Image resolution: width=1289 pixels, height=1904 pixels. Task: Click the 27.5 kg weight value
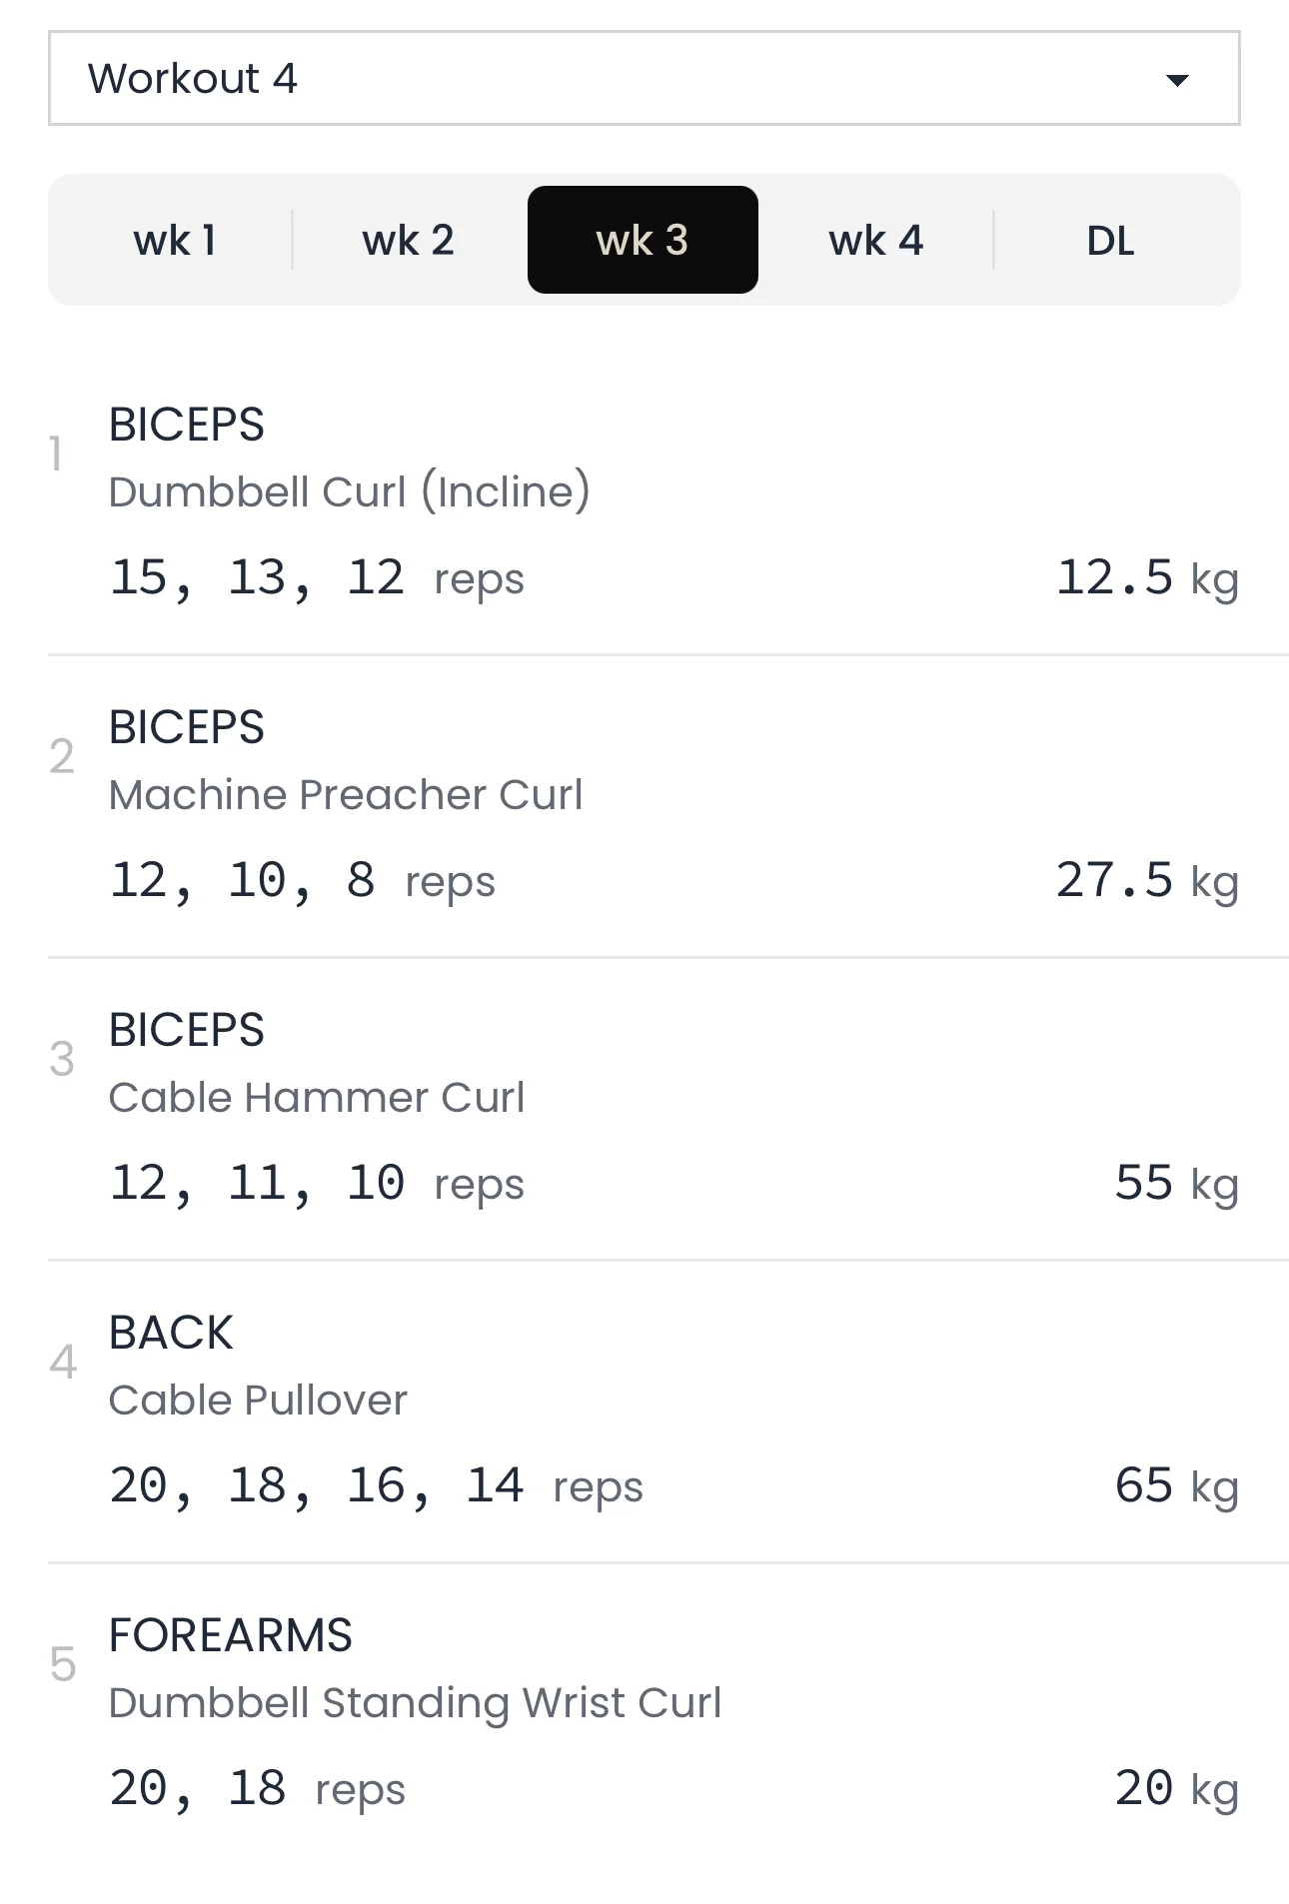(1146, 881)
